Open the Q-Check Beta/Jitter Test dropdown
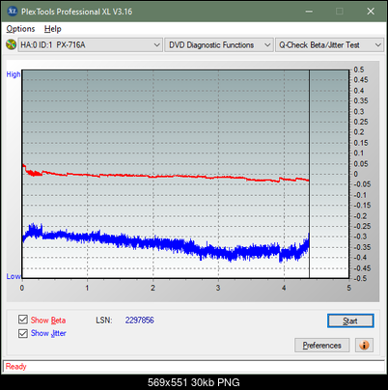 (329, 44)
